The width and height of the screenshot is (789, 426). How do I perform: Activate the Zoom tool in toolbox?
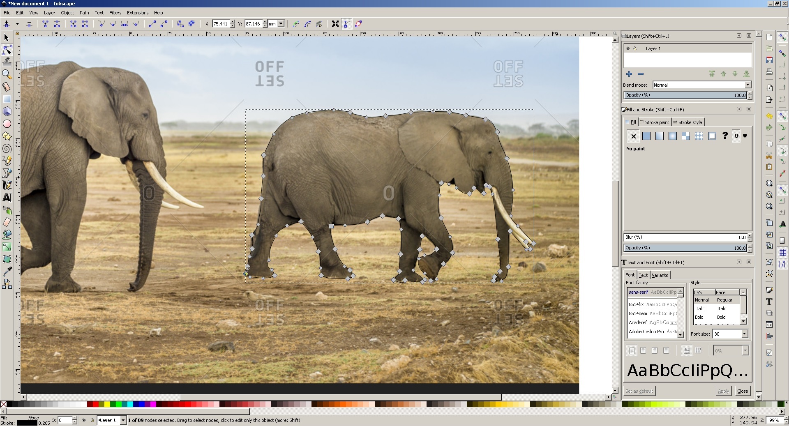click(7, 74)
